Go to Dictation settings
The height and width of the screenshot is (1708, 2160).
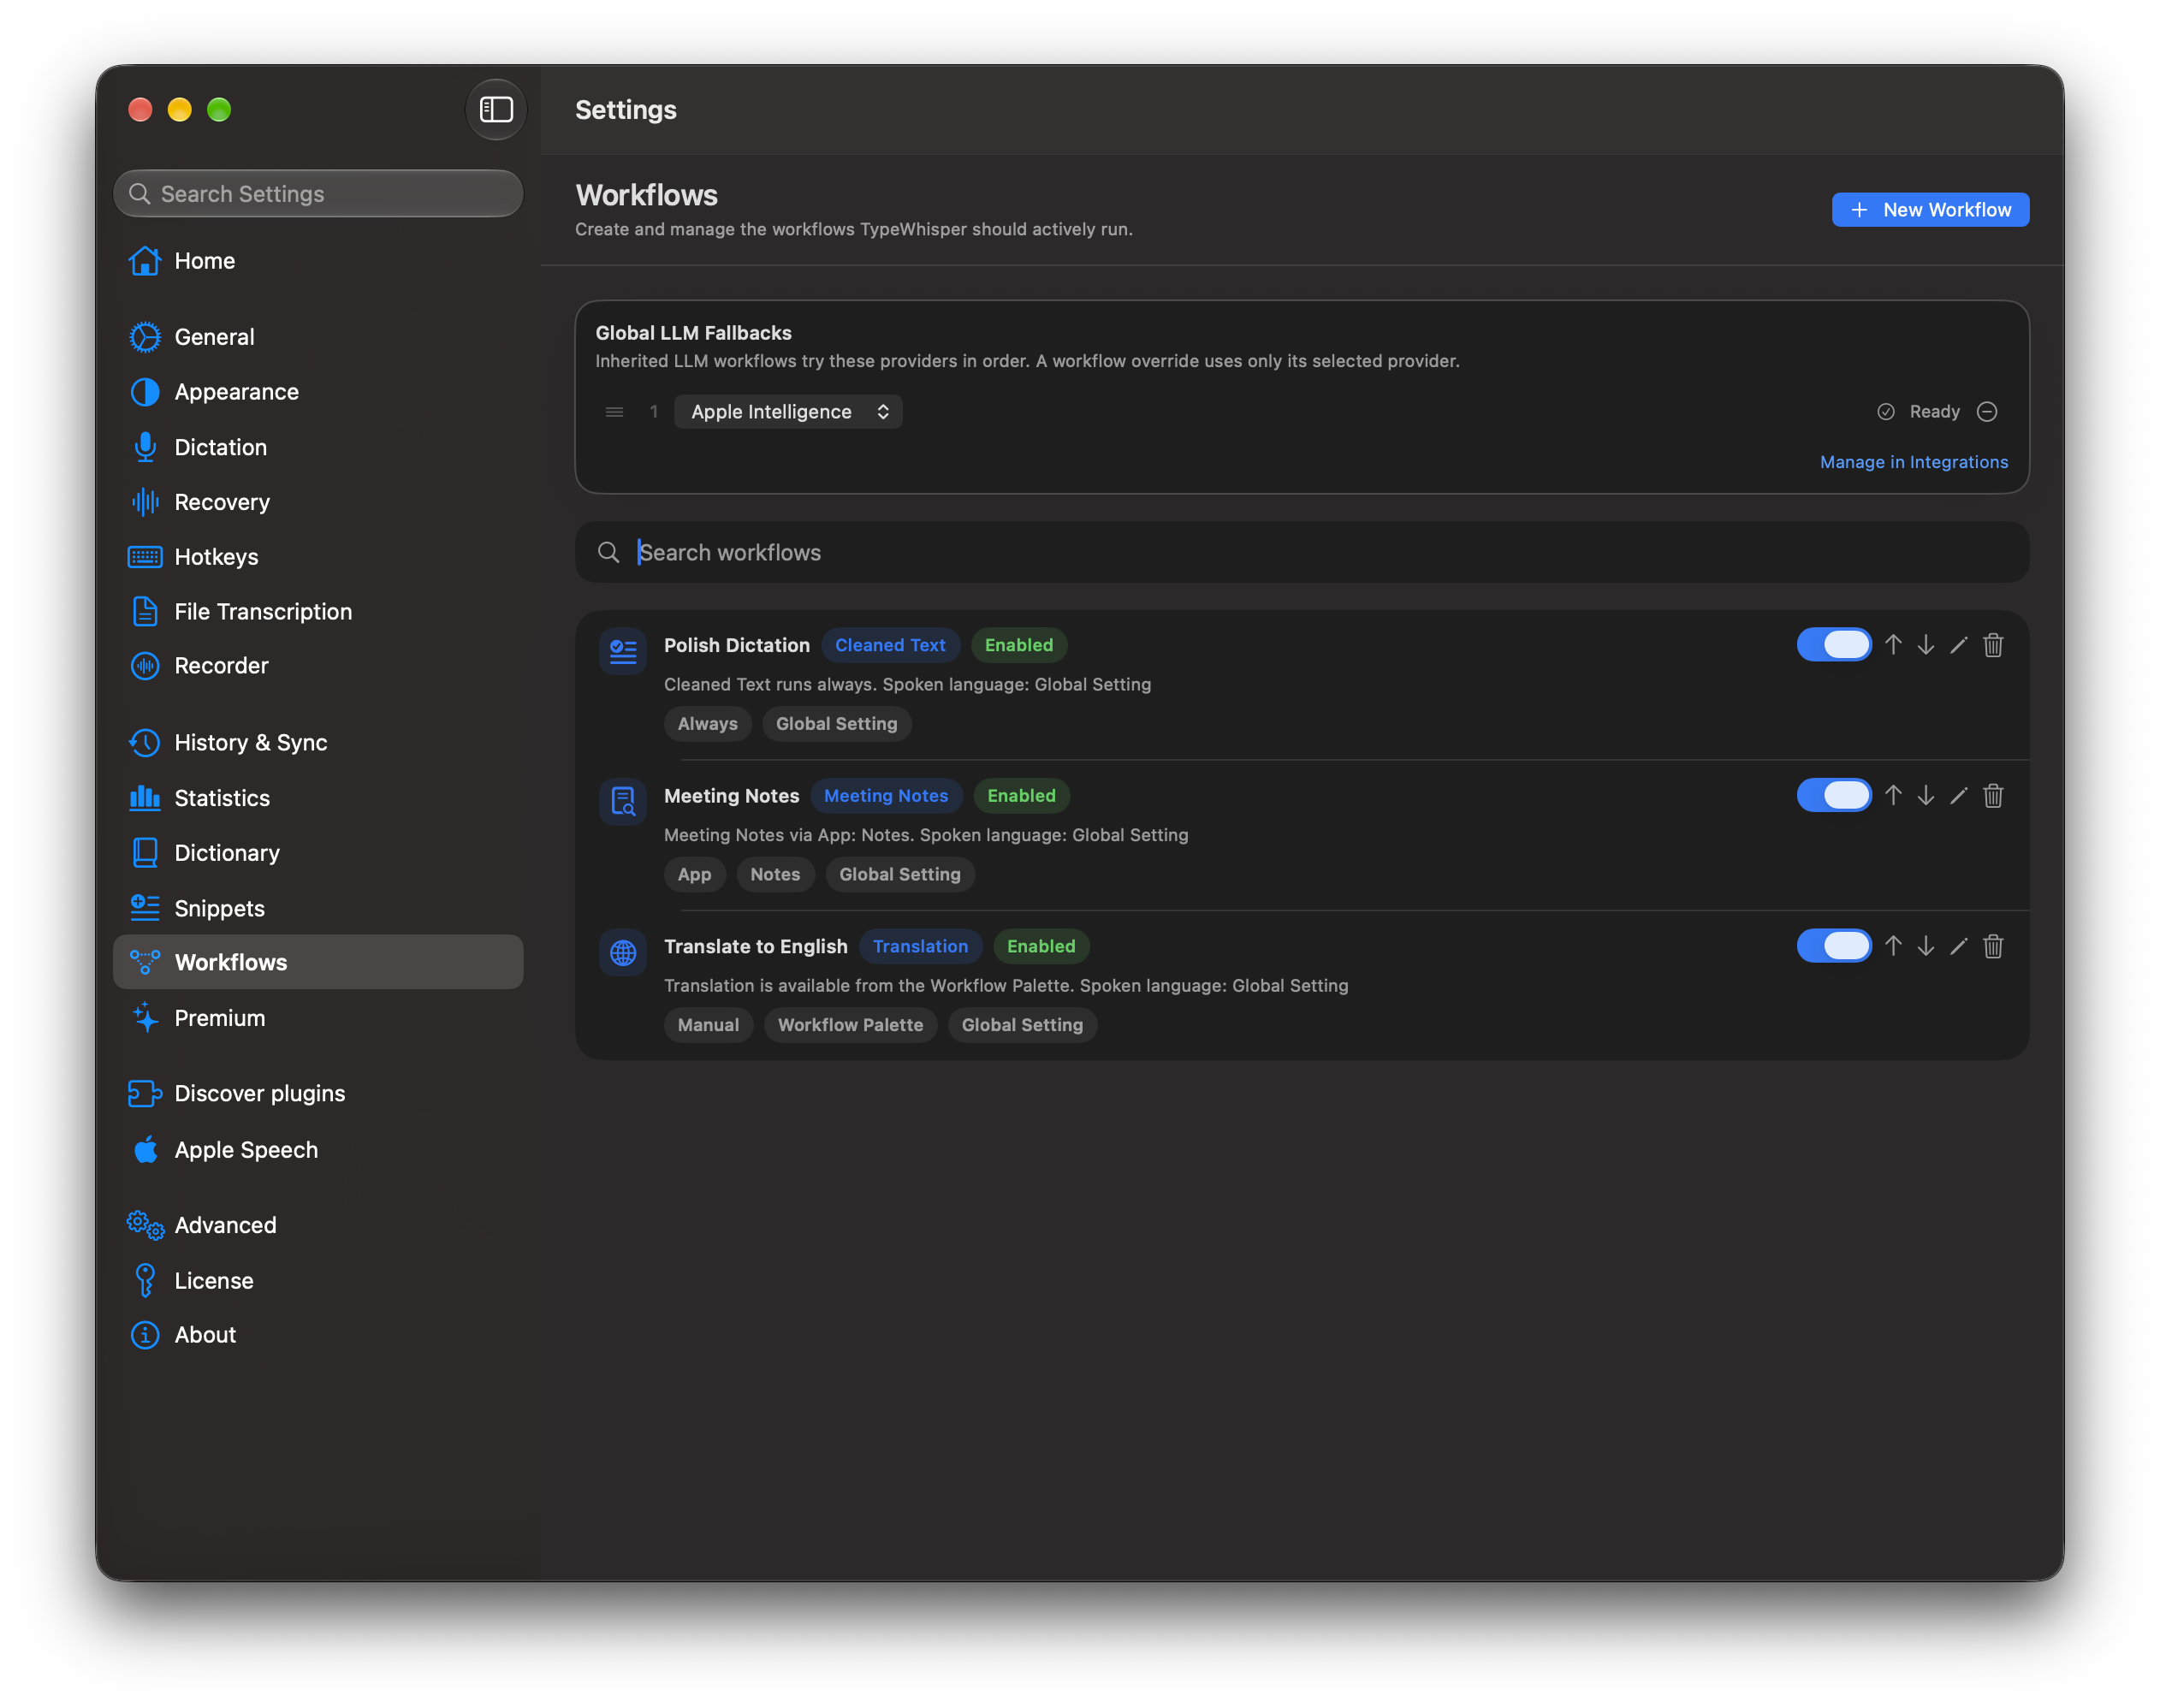[318, 447]
